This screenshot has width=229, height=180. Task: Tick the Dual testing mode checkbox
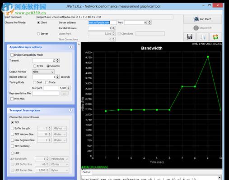point(35,82)
